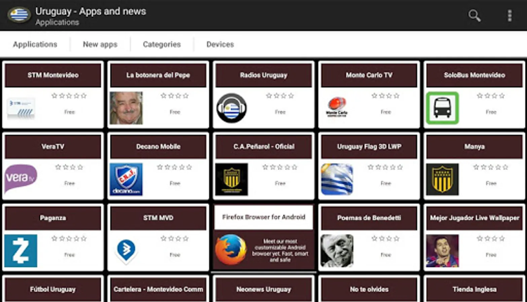Open the Tienda Inglesa app card
This screenshot has height=302, width=527.
tap(474, 289)
